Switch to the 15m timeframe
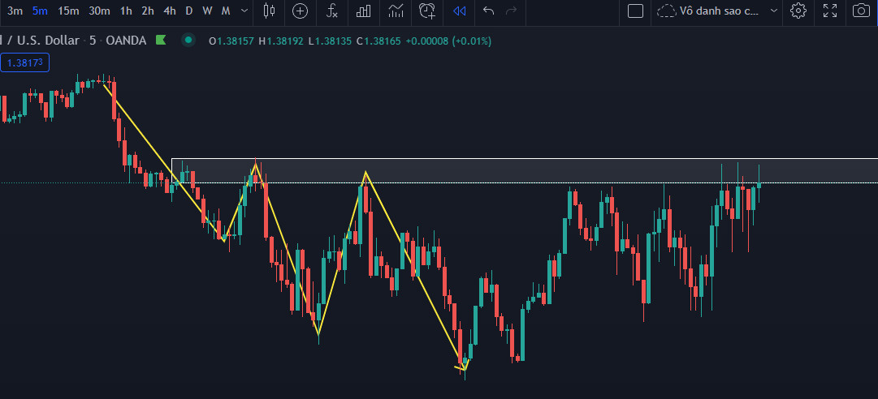Viewport: 878px width, 399px height. coord(68,11)
